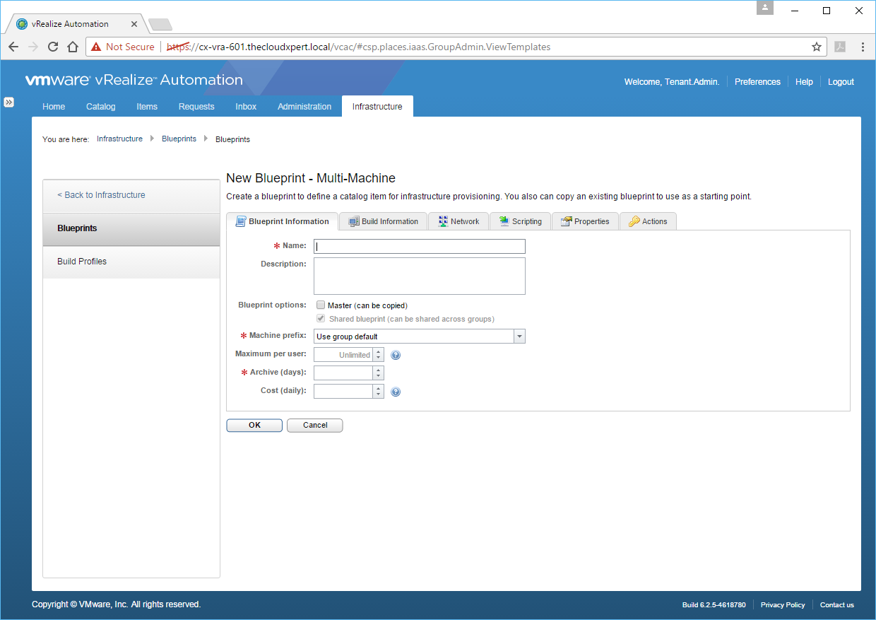Select Build Profiles in the sidebar
Image resolution: width=876 pixels, height=620 pixels.
(82, 262)
